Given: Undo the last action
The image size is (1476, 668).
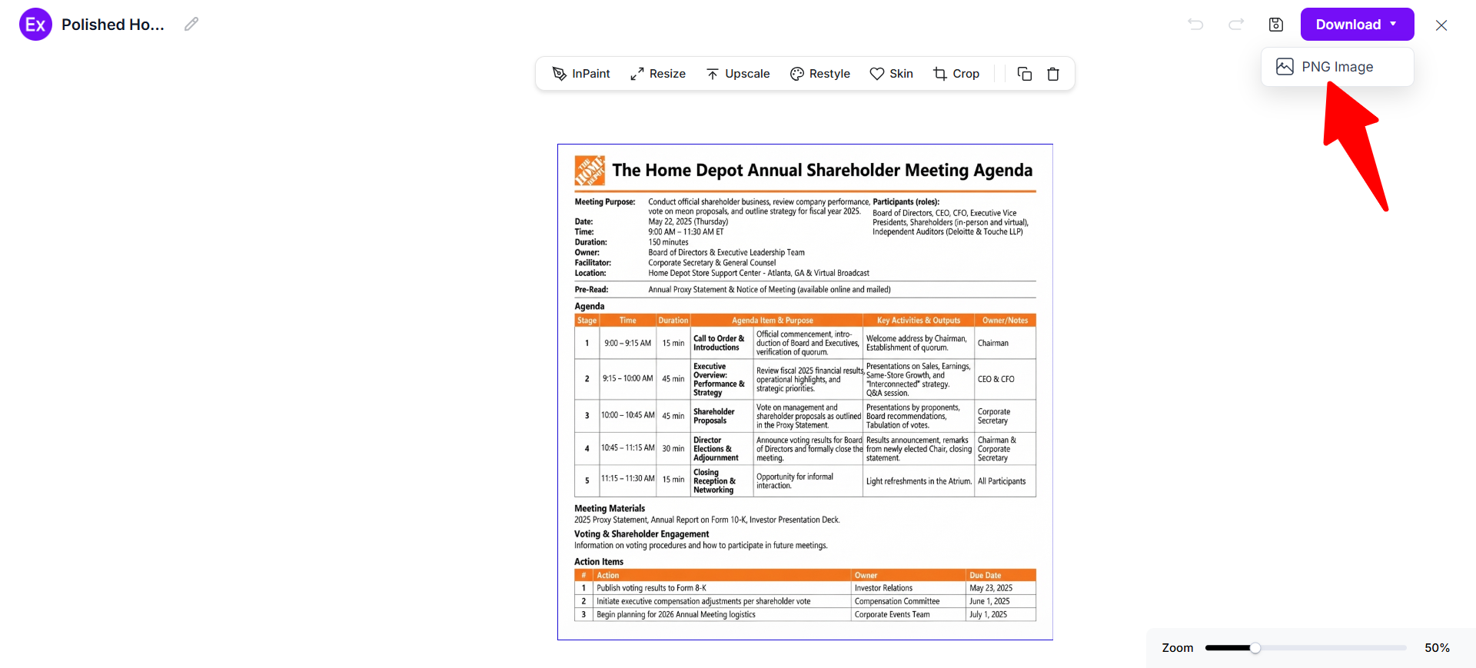Looking at the screenshot, I should point(1195,25).
